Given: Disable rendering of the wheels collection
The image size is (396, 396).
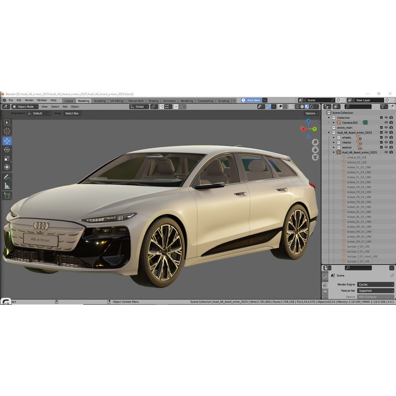Looking at the screenshot, I should 391,137.
